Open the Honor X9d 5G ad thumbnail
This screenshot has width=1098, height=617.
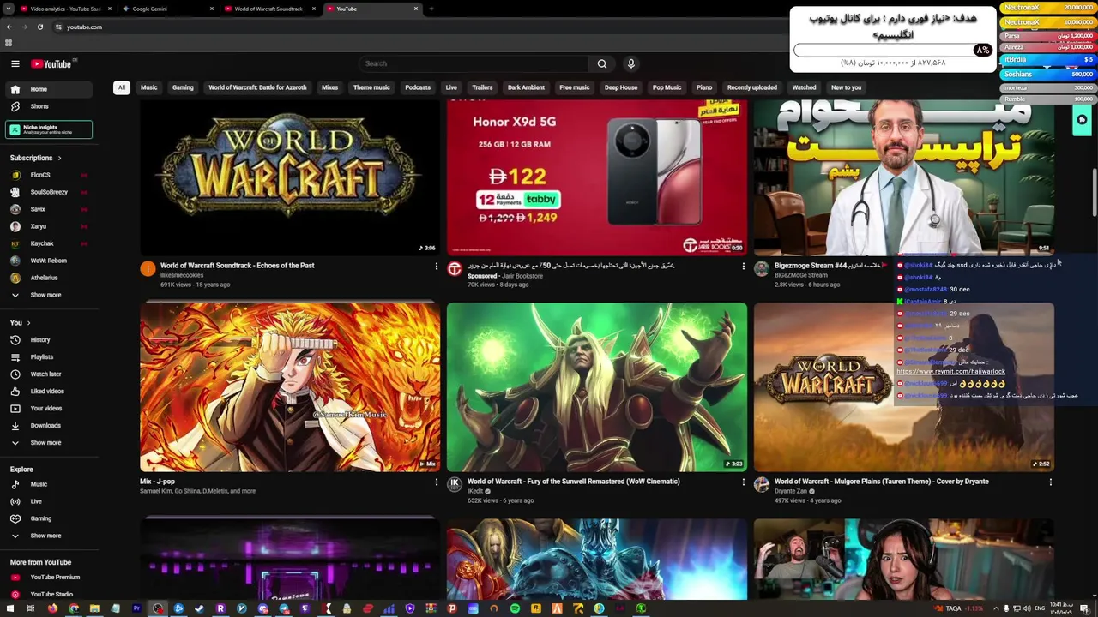click(596, 177)
